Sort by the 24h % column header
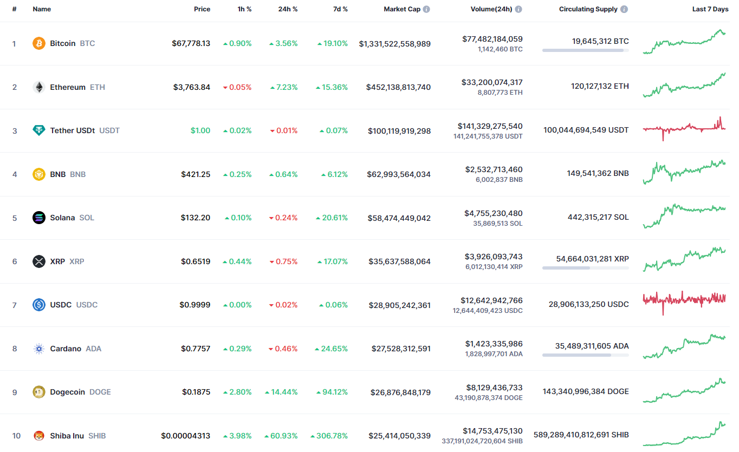This screenshot has height=452, width=739. [287, 9]
